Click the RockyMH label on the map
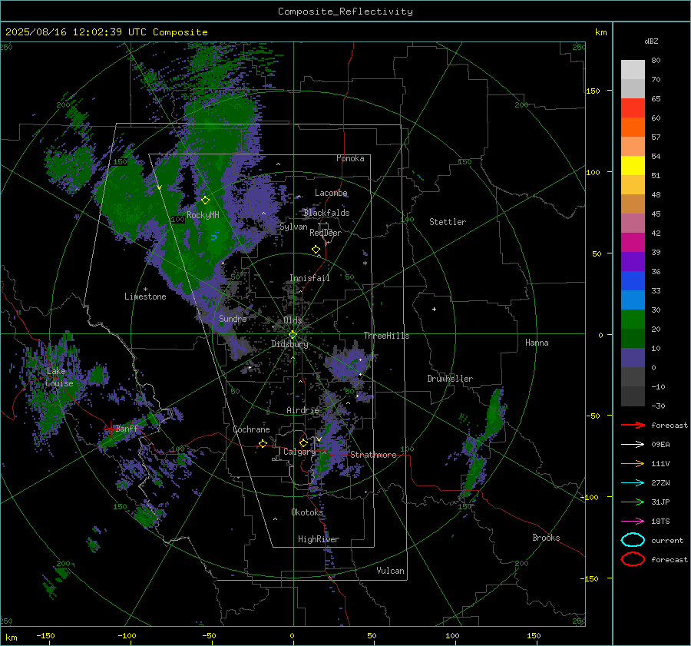Viewport: 691px width, 646px height. tap(203, 215)
